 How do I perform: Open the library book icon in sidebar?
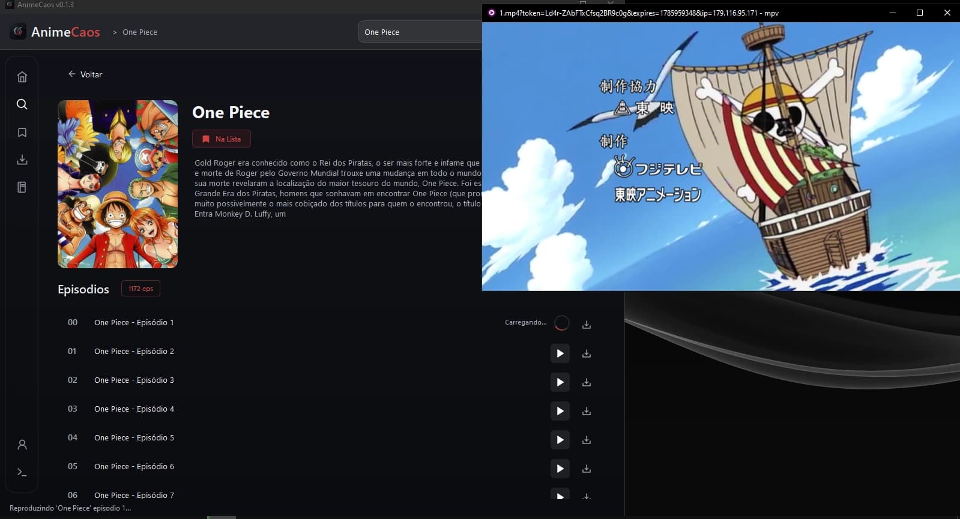(x=22, y=187)
